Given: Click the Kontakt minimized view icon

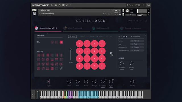Looking at the screenshot, I should pos(67,5).
